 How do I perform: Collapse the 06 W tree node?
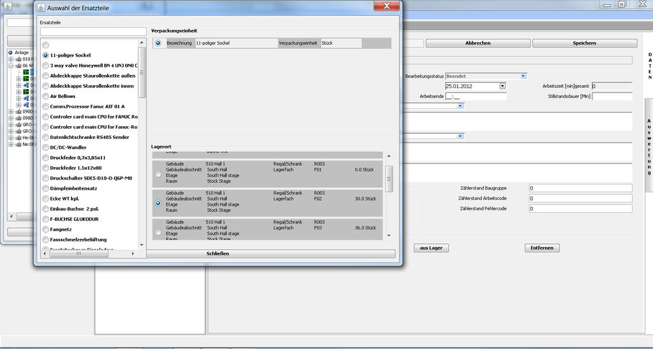pos(11,66)
